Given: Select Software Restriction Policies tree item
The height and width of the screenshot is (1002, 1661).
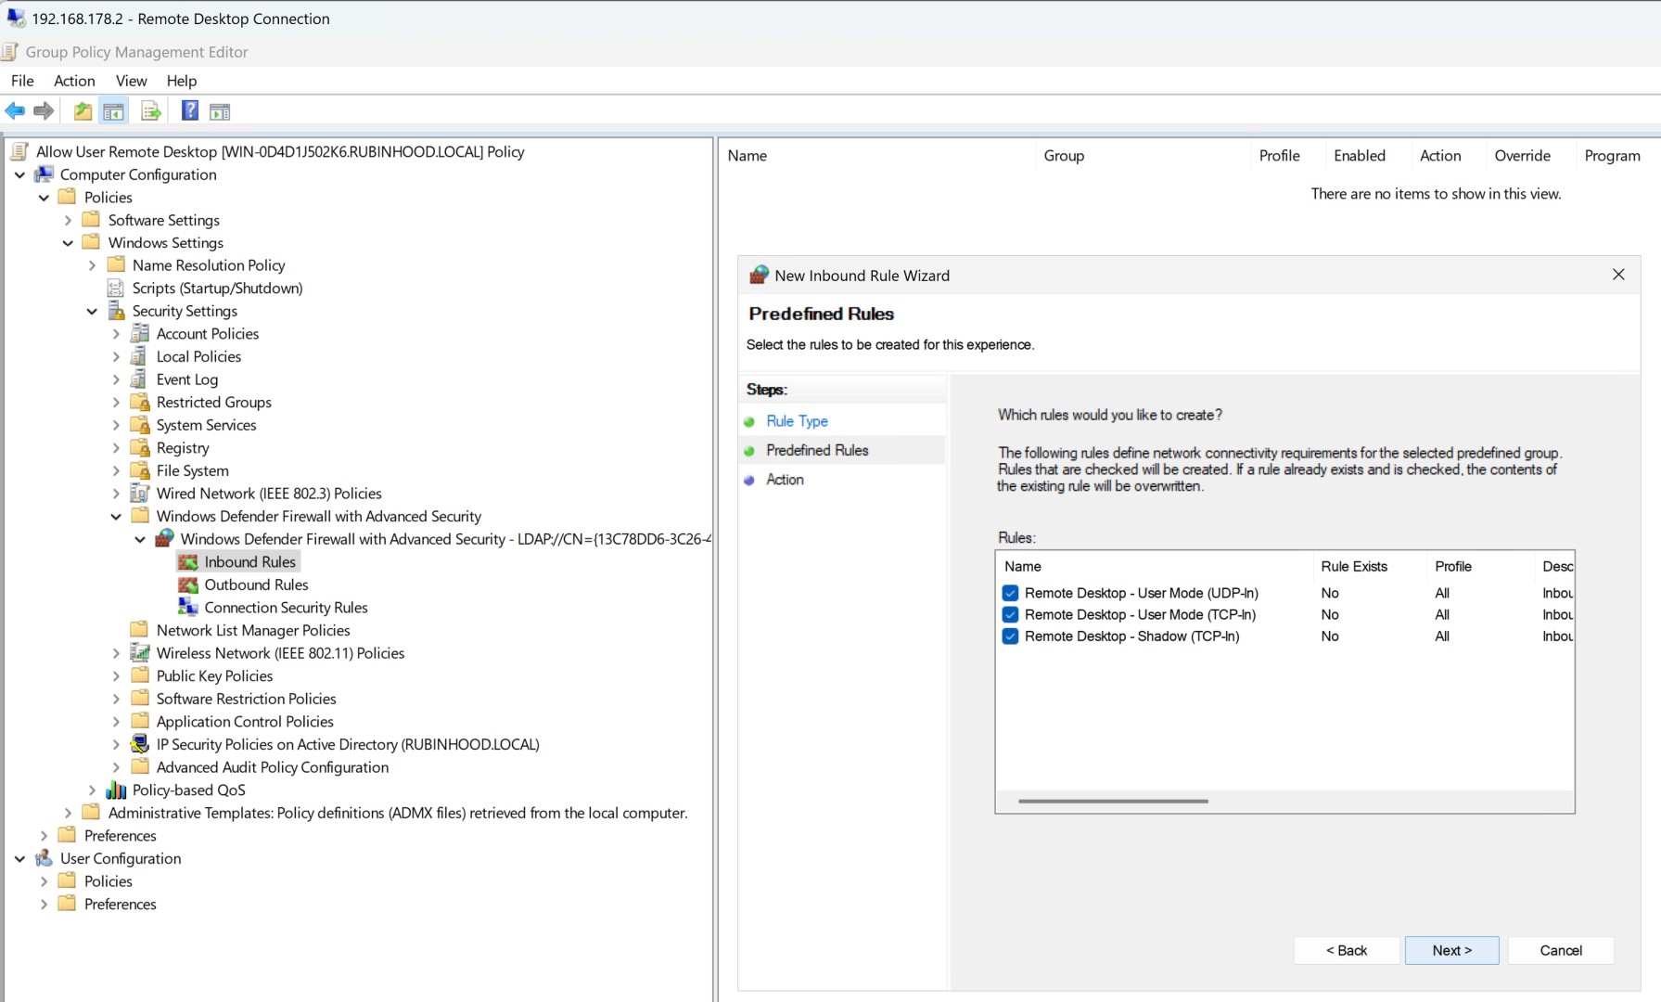Looking at the screenshot, I should [246, 699].
